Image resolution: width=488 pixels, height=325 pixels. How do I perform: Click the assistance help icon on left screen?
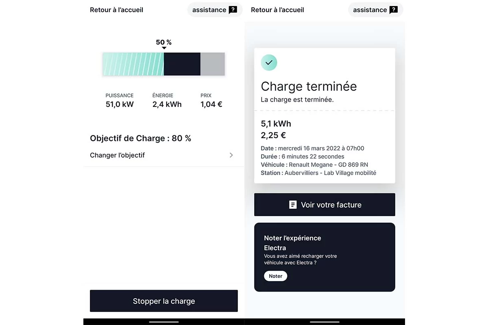point(233,10)
